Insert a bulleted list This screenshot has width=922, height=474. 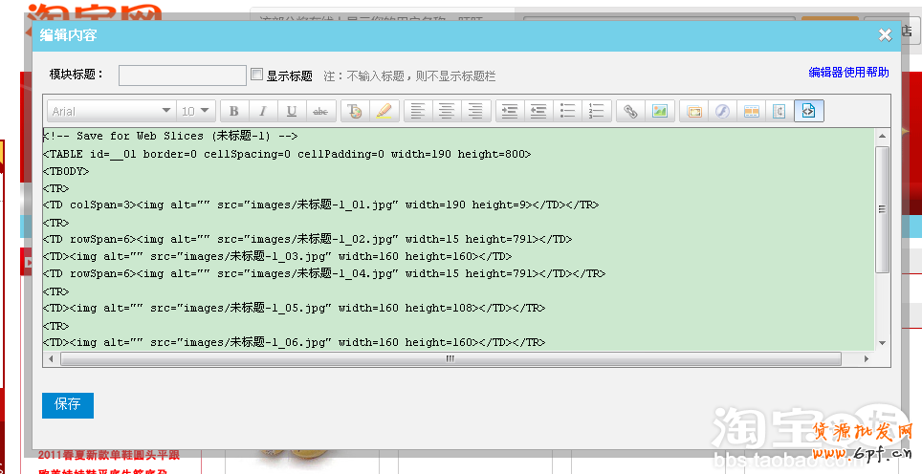pos(568,111)
